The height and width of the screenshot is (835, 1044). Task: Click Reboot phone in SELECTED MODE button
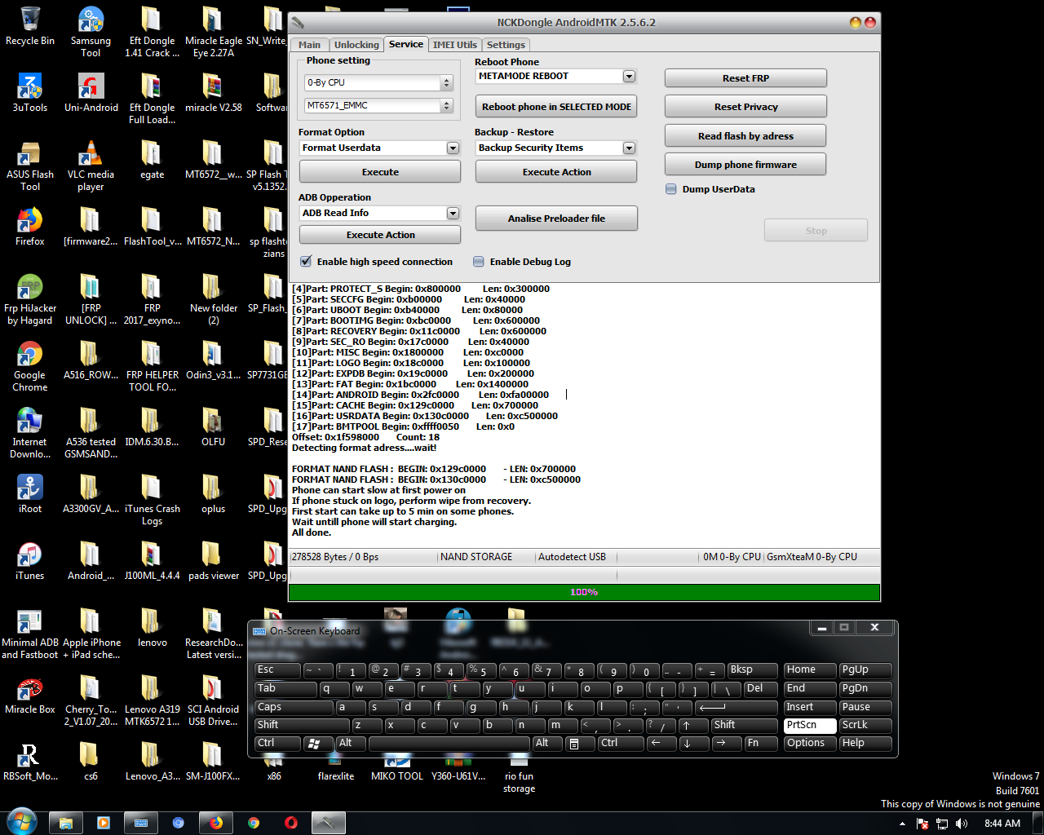pos(556,107)
